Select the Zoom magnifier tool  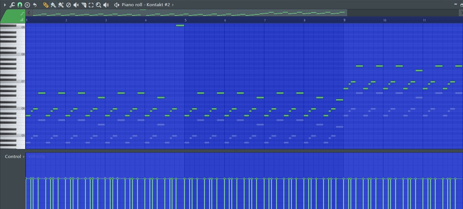[x=99, y=5]
